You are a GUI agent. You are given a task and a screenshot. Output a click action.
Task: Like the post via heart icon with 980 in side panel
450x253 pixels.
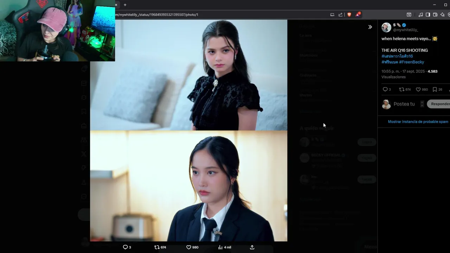pyautogui.click(x=422, y=90)
